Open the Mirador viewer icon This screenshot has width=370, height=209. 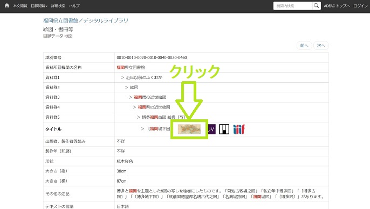click(224, 129)
